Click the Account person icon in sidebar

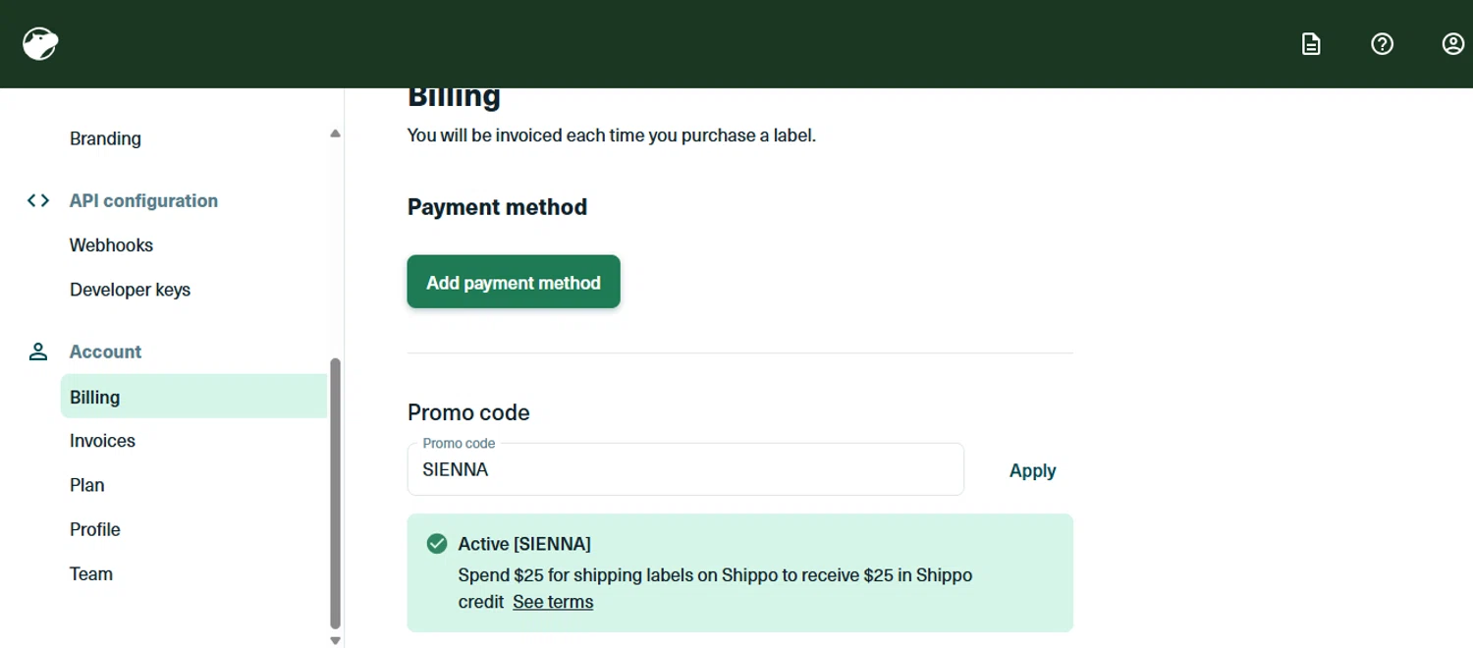coord(38,351)
